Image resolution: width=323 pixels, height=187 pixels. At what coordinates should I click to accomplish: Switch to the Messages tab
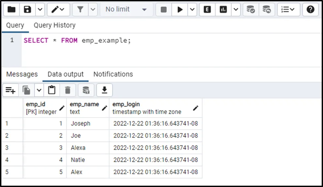click(22, 74)
